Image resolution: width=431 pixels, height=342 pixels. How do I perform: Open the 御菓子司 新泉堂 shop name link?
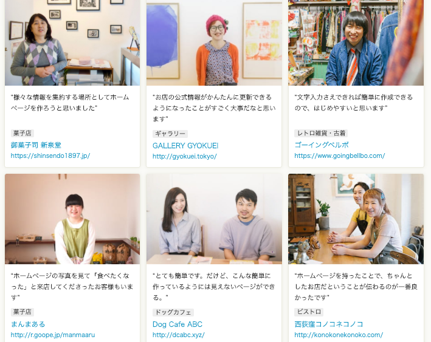point(36,145)
